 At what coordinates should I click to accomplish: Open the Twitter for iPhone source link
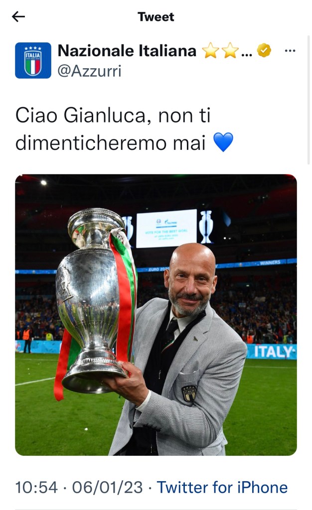(222, 487)
